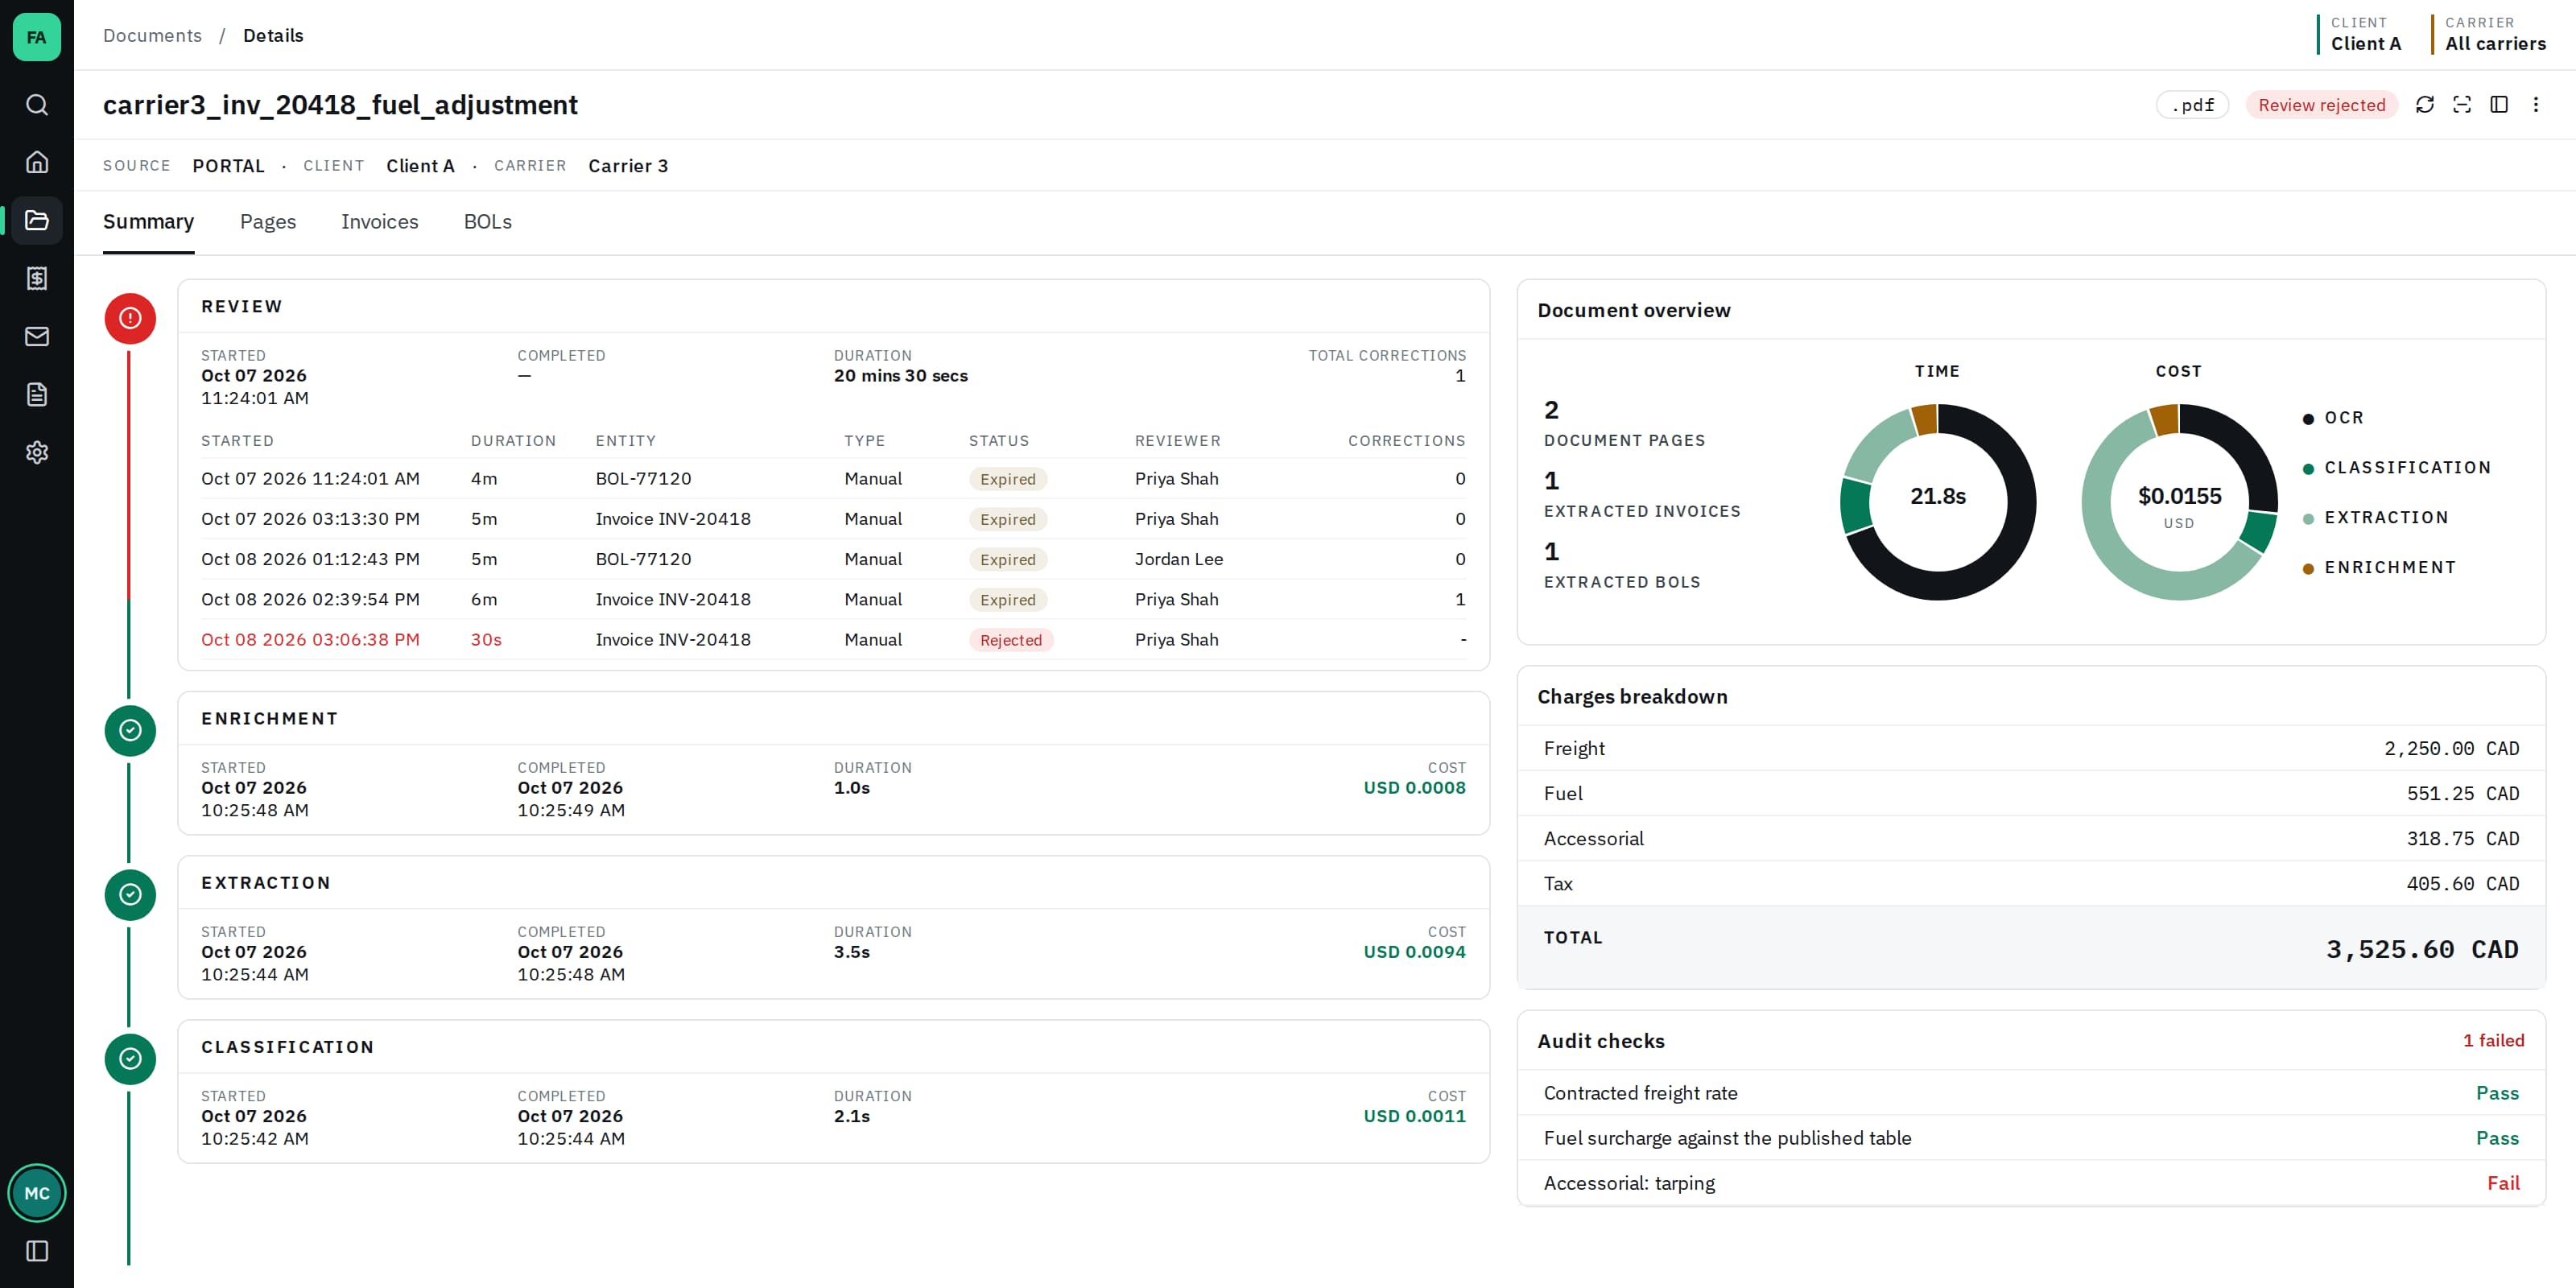Click the Cost donut chart

(2179, 501)
